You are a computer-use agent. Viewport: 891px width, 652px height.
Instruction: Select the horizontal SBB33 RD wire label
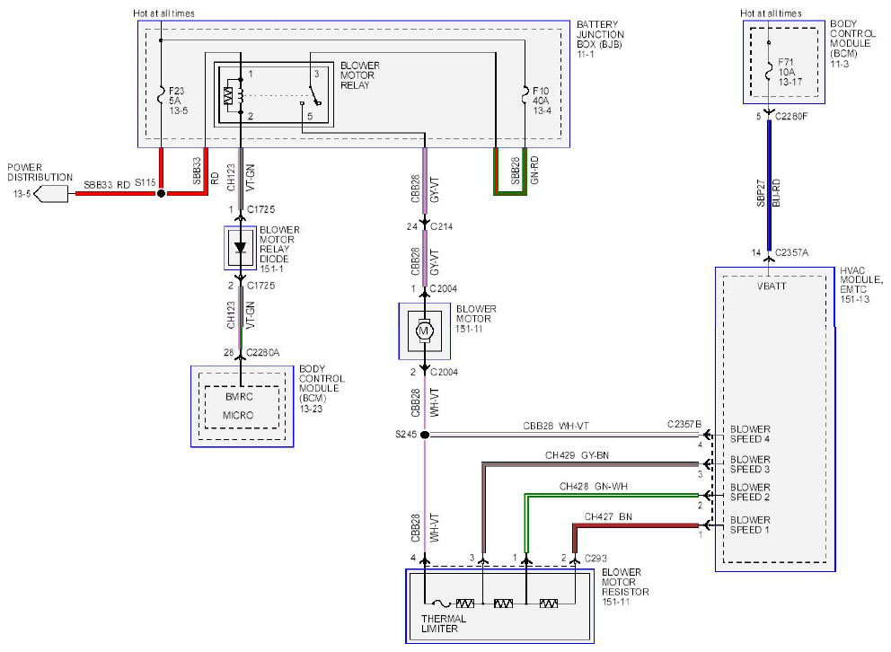pyautogui.click(x=107, y=185)
